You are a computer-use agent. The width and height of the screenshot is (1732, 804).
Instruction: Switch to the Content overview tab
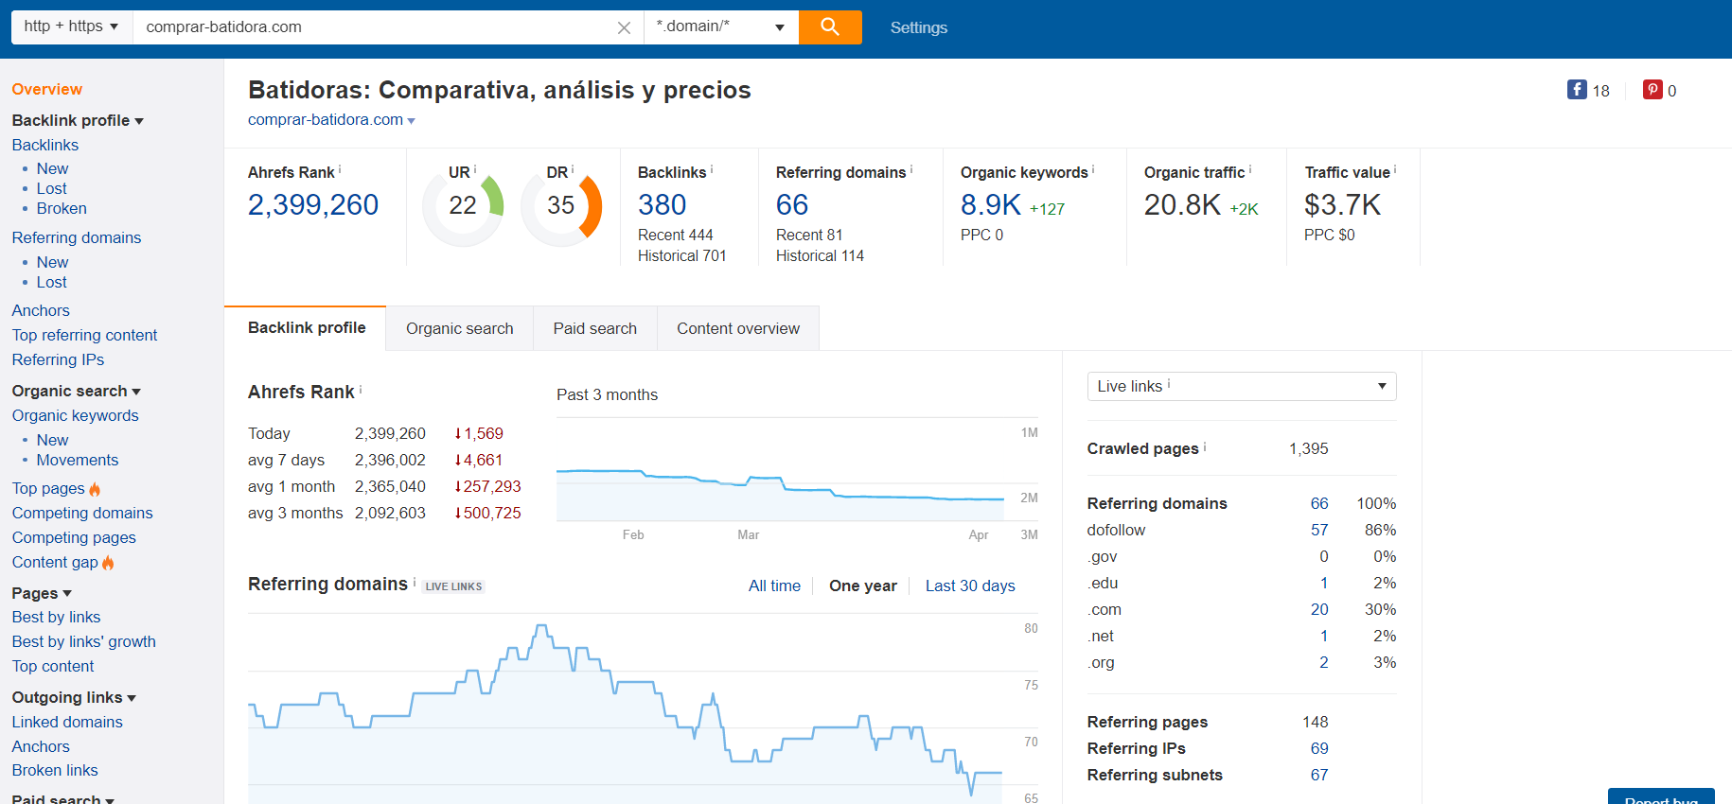[x=738, y=328]
